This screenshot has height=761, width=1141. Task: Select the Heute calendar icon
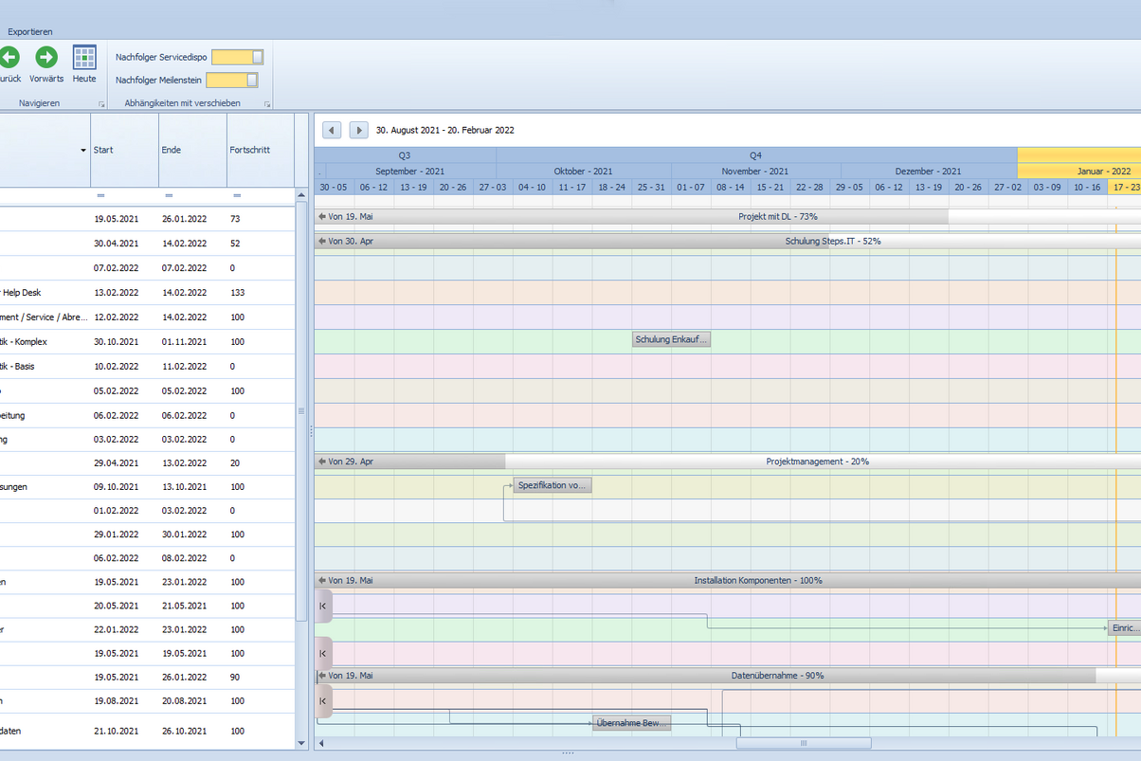point(84,59)
